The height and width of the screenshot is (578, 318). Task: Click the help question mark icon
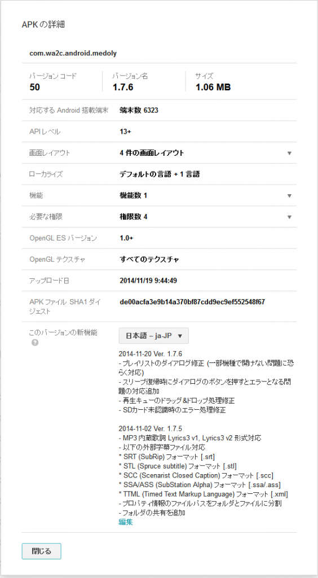point(35,343)
